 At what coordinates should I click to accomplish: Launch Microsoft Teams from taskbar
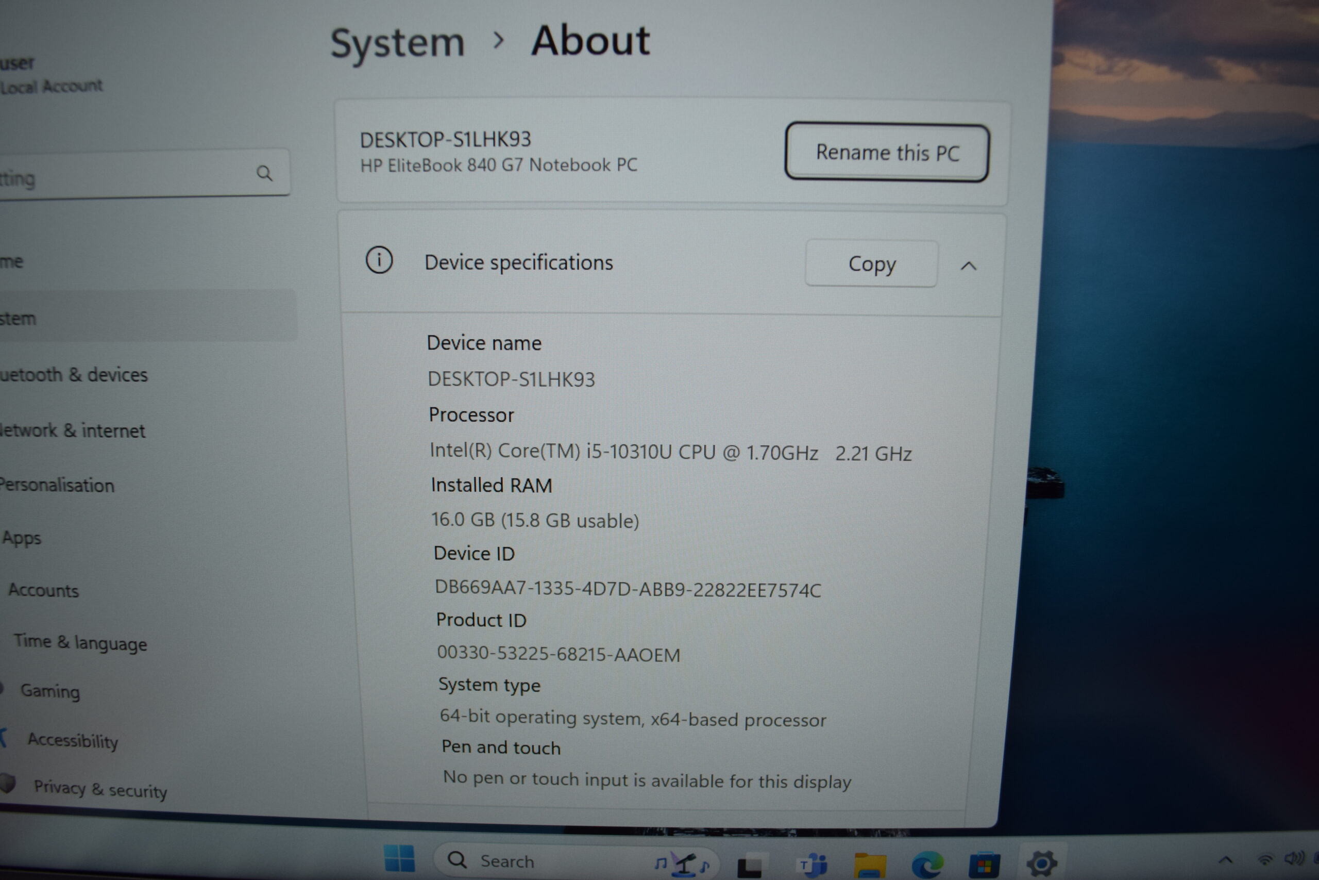point(813,866)
